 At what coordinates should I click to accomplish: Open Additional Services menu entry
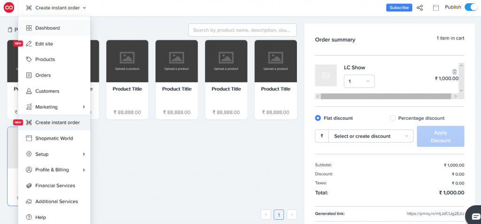54,202
